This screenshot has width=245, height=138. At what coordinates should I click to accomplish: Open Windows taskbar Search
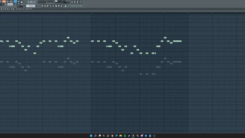[x=95, y=136]
